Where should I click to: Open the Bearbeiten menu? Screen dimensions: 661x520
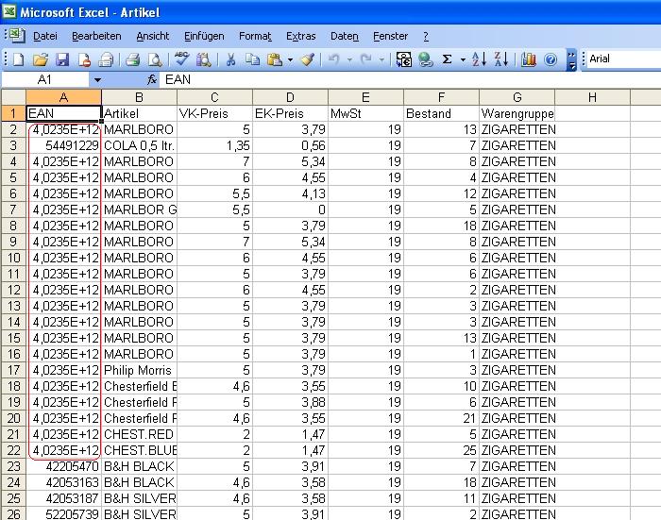click(x=96, y=36)
